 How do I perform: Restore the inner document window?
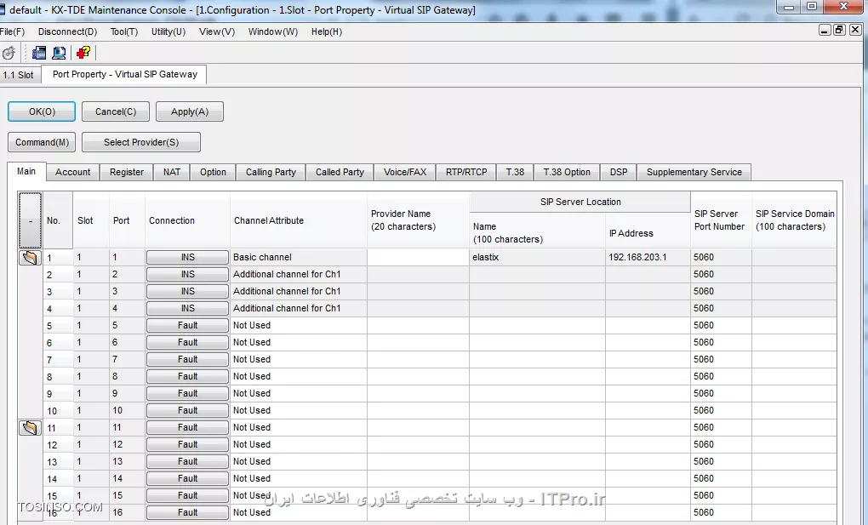[840, 30]
